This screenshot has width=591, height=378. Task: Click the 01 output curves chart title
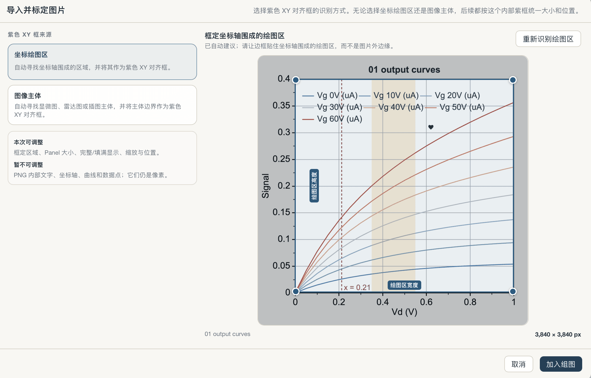[404, 70]
